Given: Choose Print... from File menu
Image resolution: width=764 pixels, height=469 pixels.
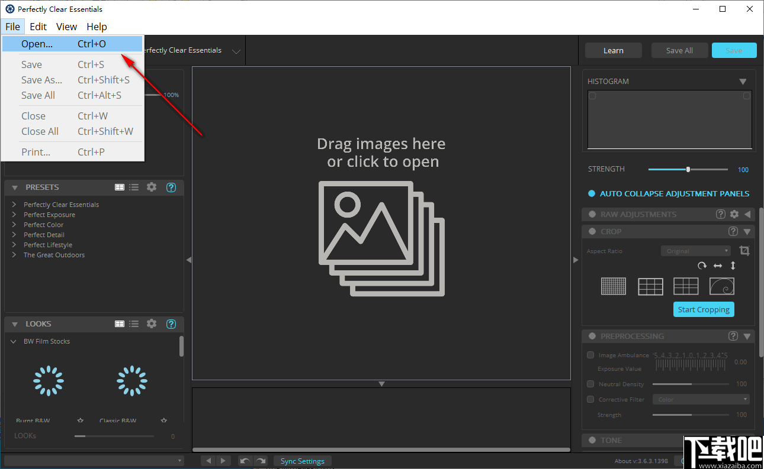Looking at the screenshot, I should pyautogui.click(x=72, y=152).
